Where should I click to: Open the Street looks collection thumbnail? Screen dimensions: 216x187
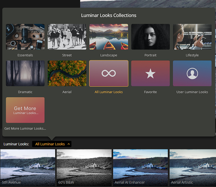(67, 37)
